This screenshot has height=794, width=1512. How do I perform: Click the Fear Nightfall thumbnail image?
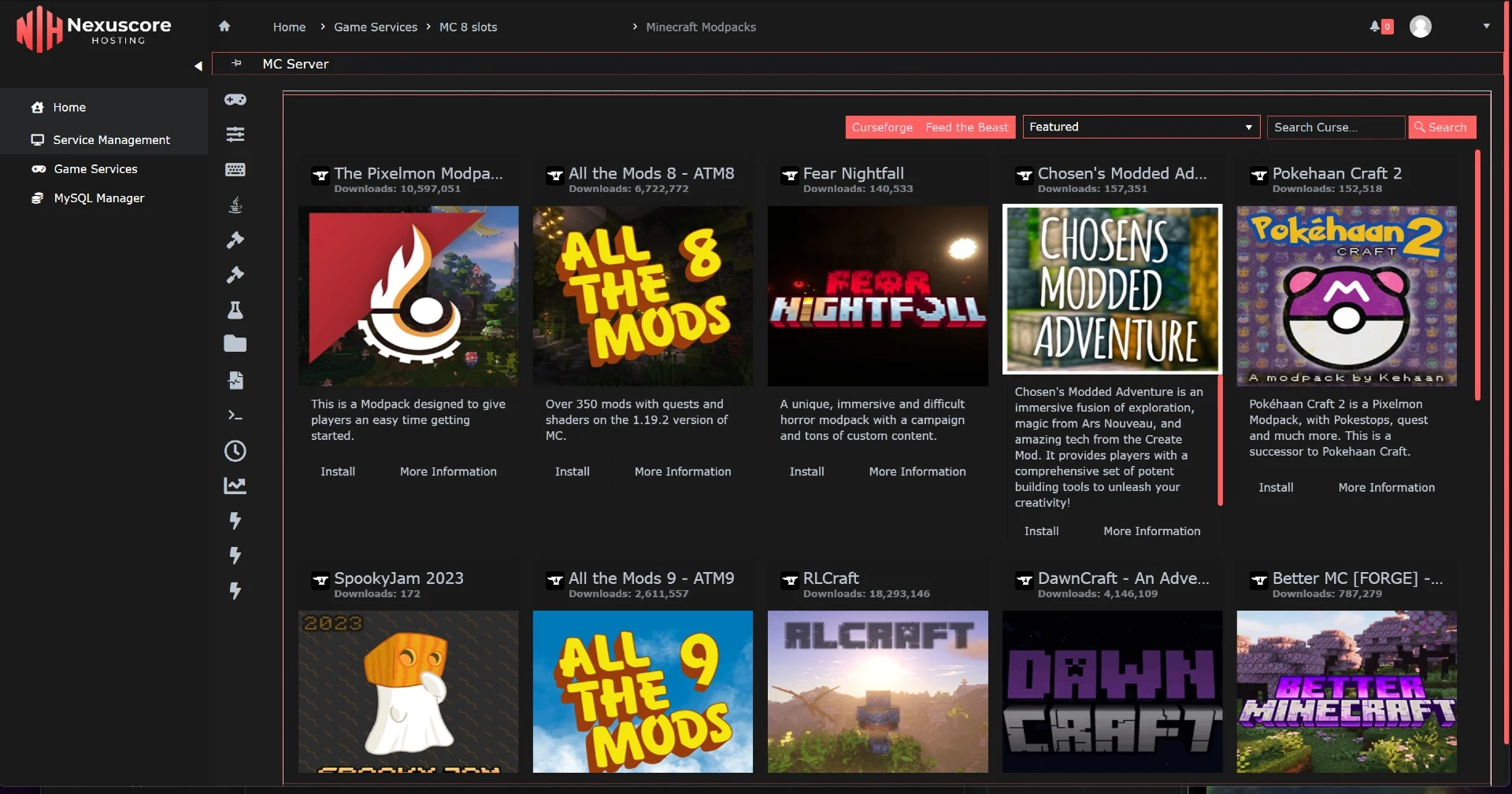[877, 296]
